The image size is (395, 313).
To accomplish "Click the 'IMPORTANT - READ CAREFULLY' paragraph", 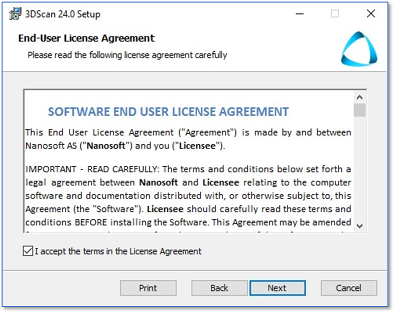I will tap(188, 196).
